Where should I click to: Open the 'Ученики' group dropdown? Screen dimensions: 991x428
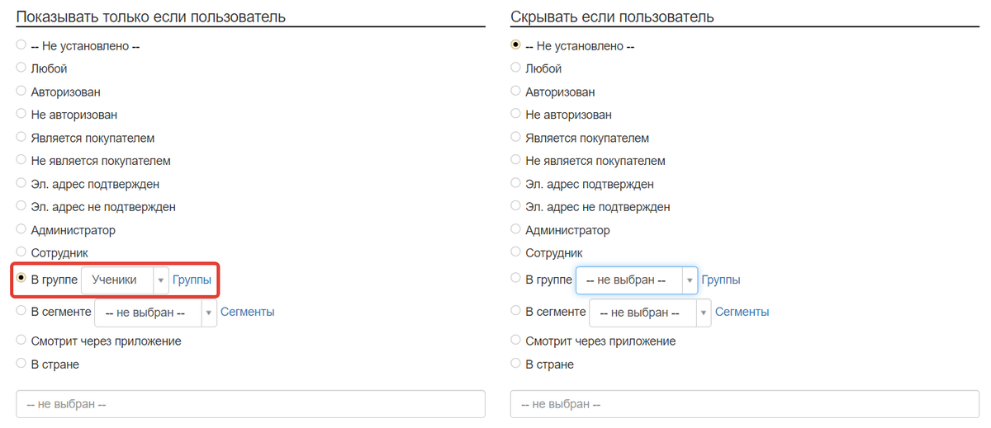coord(125,280)
